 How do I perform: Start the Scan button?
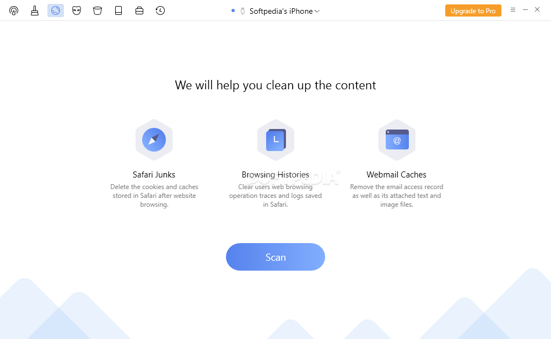(275, 257)
